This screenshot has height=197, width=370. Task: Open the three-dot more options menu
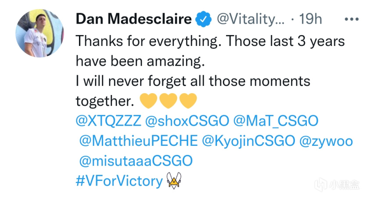(x=352, y=19)
